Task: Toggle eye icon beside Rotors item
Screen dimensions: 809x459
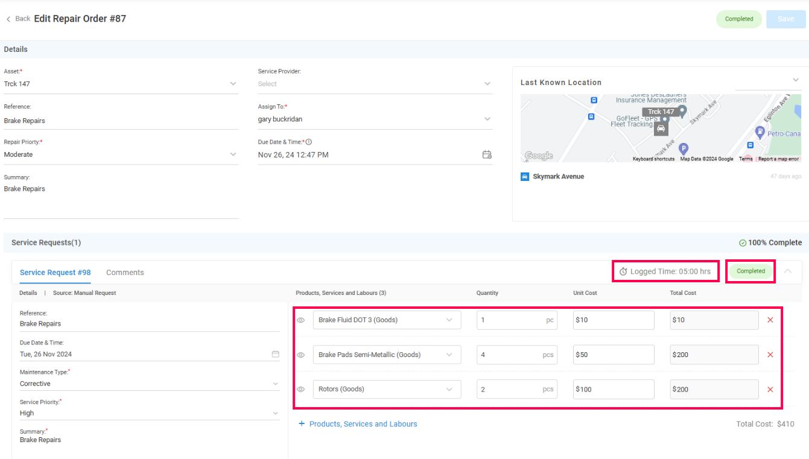Action: (301, 390)
